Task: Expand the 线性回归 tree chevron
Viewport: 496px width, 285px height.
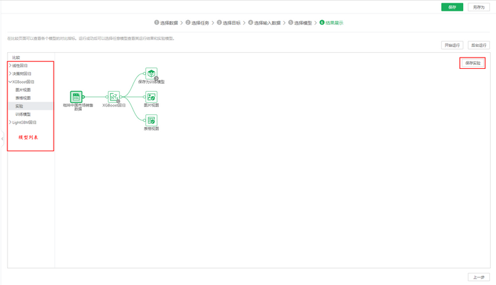Action: [x=10, y=66]
